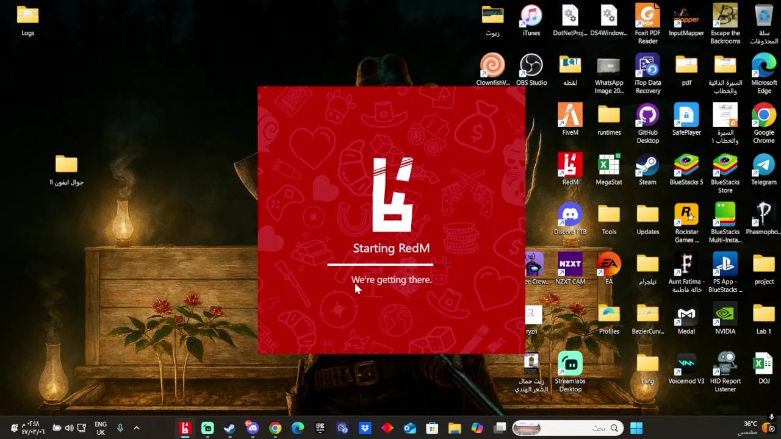Toggle the ENG UK language indicator
Screen dimensions: 781x439
click(101, 428)
